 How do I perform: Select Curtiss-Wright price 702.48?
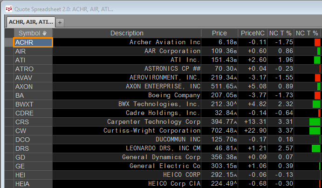(x=219, y=131)
